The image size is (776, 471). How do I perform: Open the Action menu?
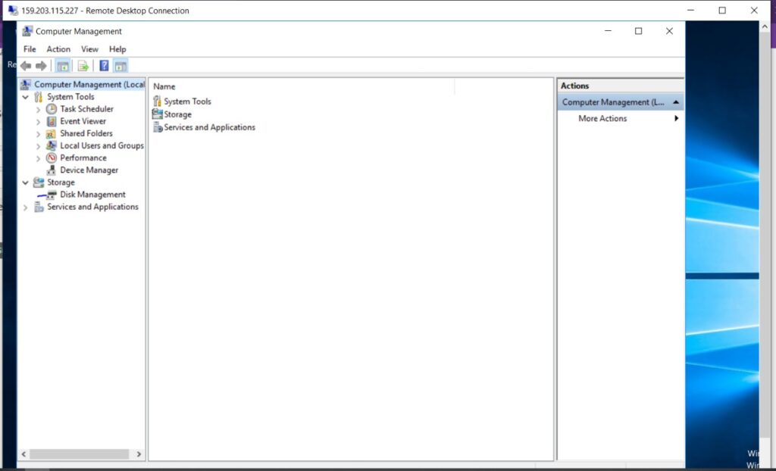click(x=58, y=49)
